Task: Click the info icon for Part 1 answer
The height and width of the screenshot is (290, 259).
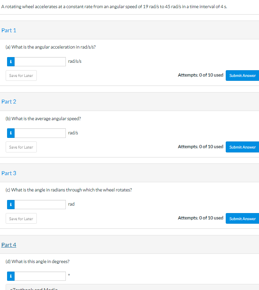Action: (11, 62)
